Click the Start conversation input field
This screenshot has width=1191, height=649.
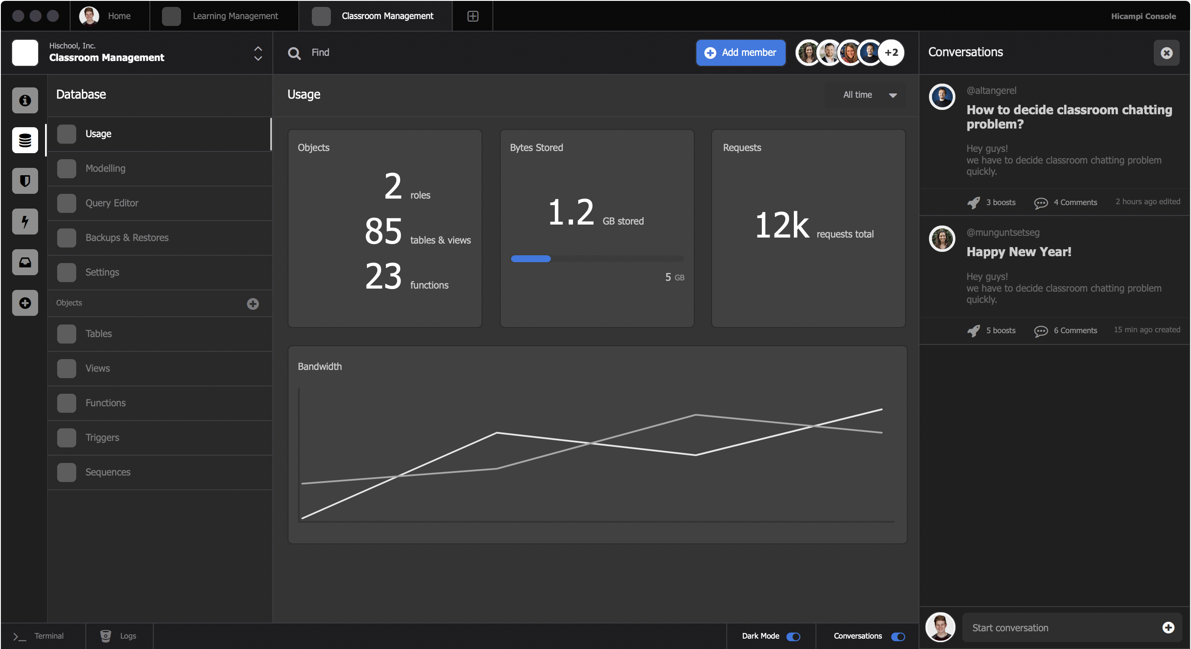pos(1059,627)
